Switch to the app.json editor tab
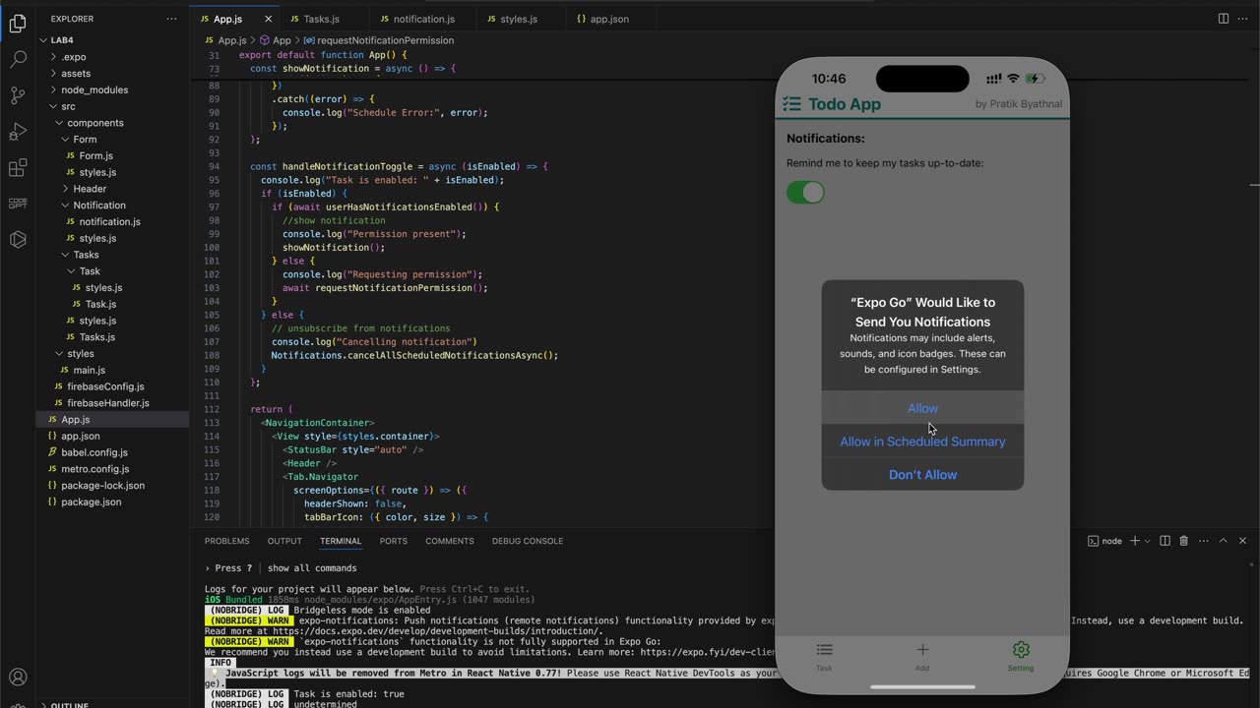Viewport: 1260px width, 708px height. pos(609,19)
